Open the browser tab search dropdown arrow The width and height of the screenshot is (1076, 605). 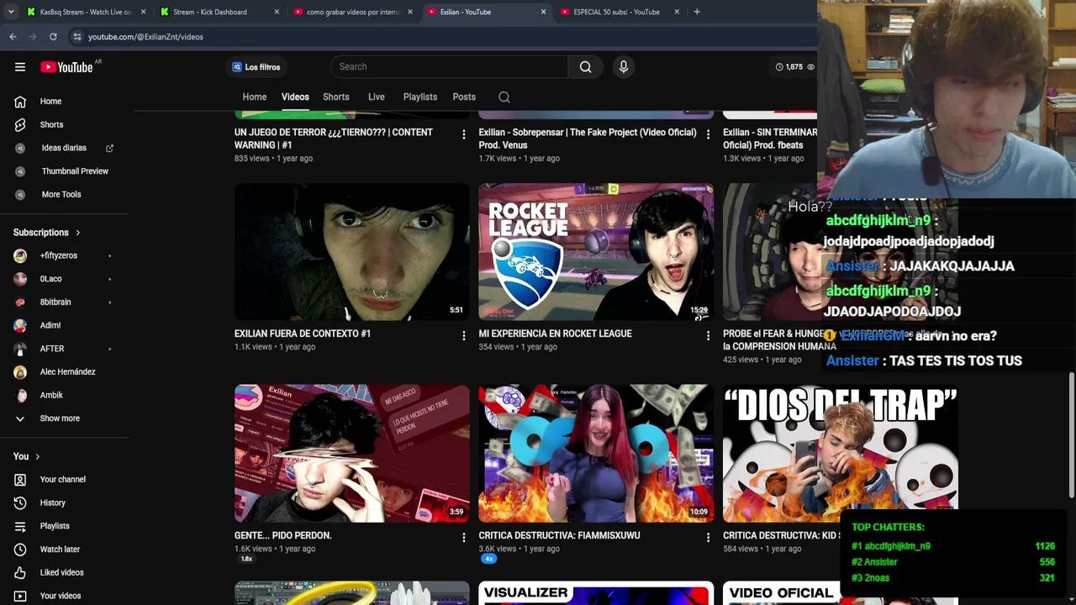10,12
